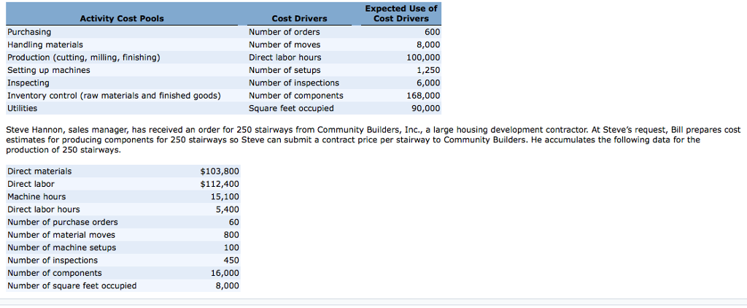This screenshot has height=308, width=747.
Task: Click 'Direct labor hours' in the stairway data table
Action: pyautogui.click(x=43, y=209)
